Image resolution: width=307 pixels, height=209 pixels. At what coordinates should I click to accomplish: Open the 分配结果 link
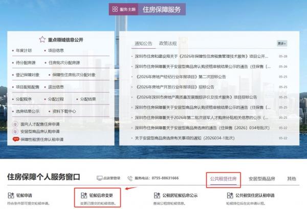[x=88, y=99]
